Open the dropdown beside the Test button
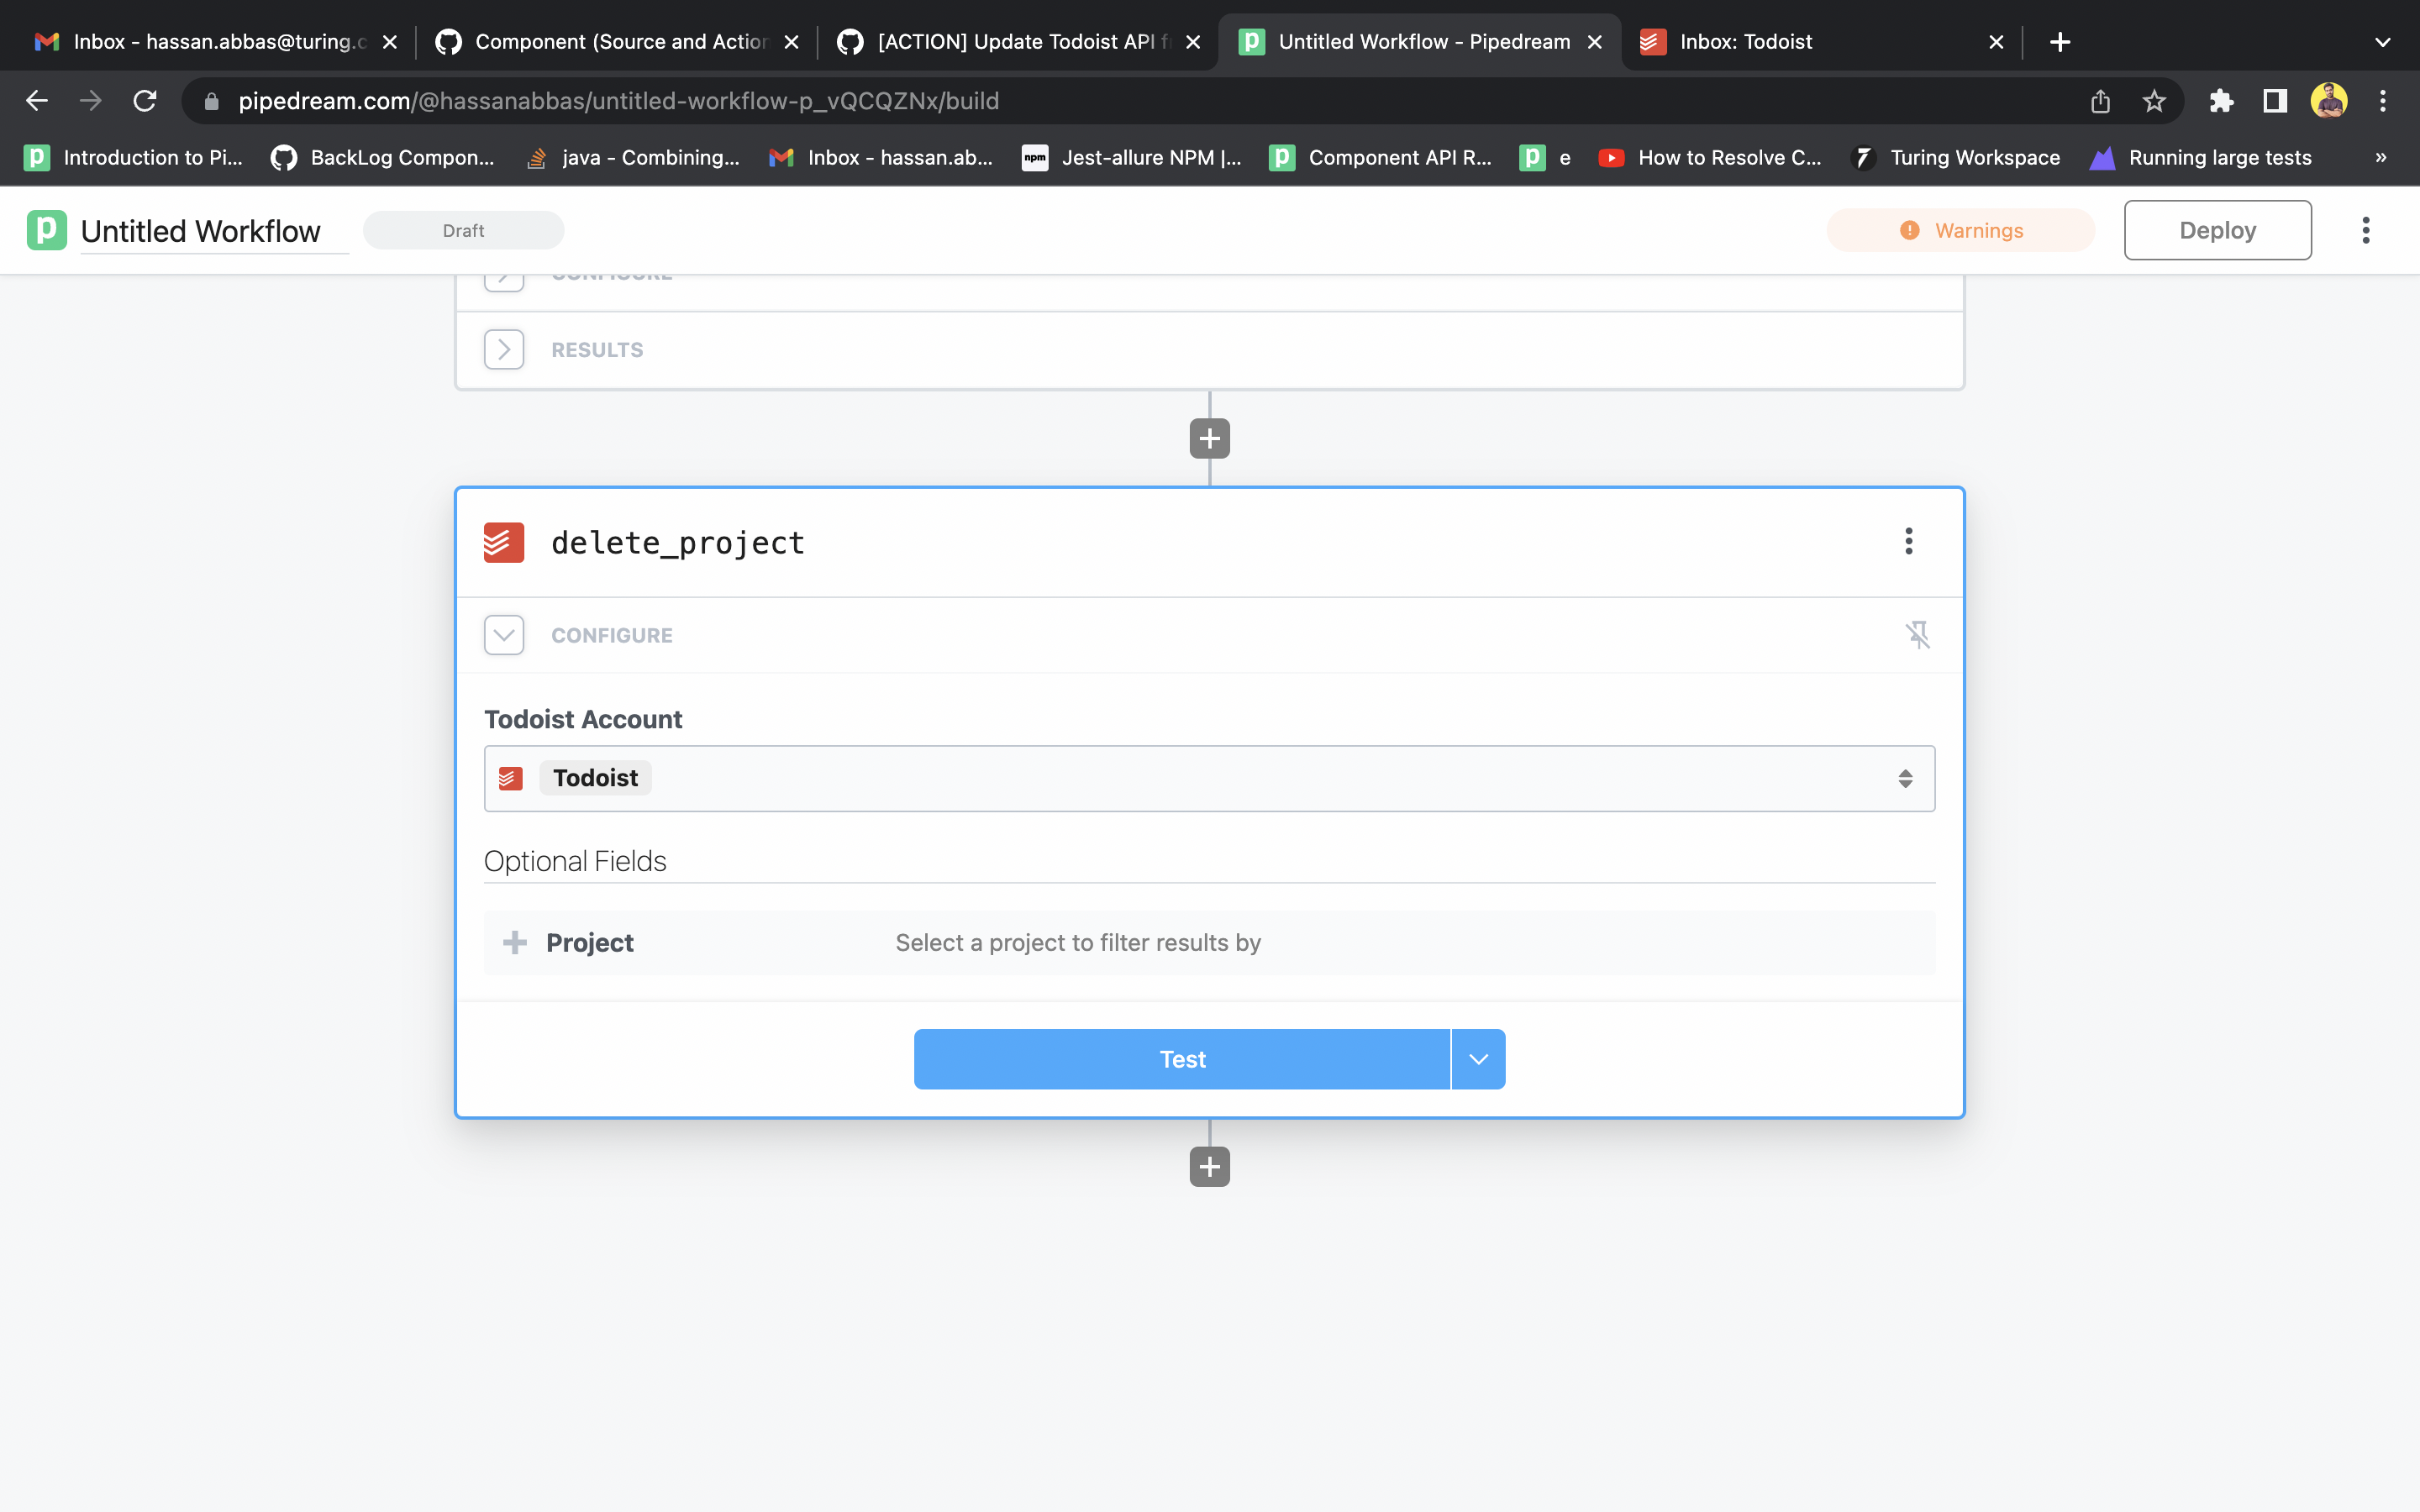2420x1512 pixels. (1477, 1058)
